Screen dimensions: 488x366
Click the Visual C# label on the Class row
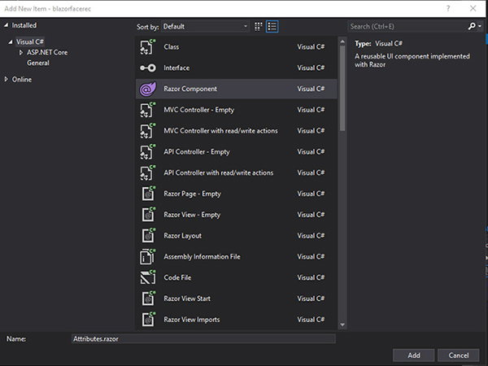[311, 47]
